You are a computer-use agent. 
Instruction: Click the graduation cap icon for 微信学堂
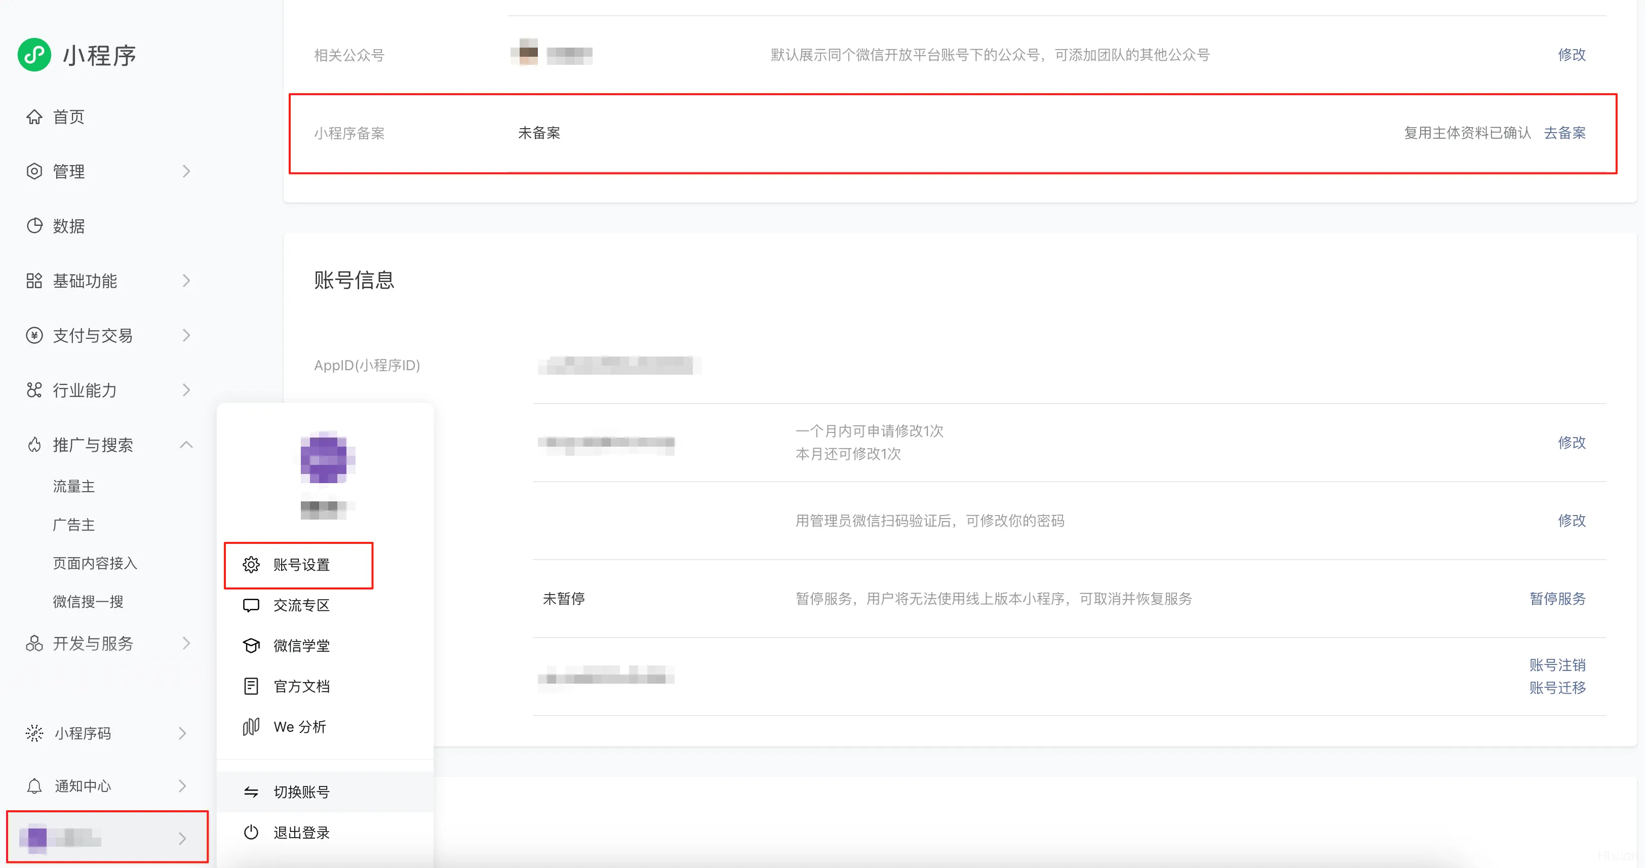[x=251, y=646]
